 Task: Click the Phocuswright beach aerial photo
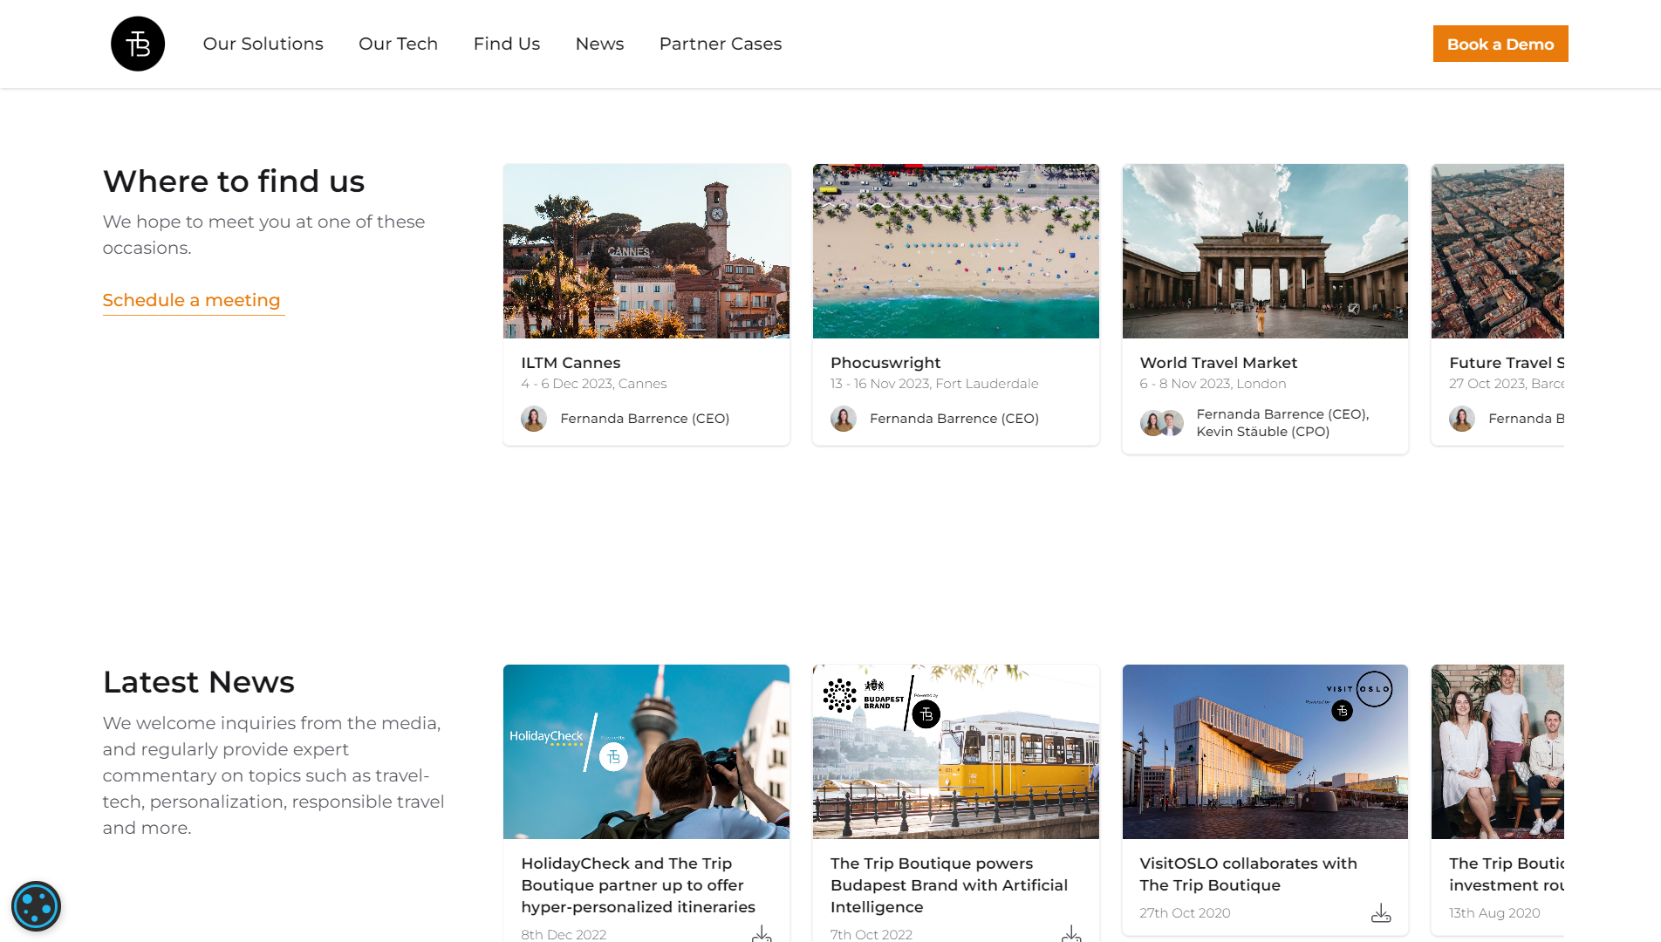click(956, 251)
